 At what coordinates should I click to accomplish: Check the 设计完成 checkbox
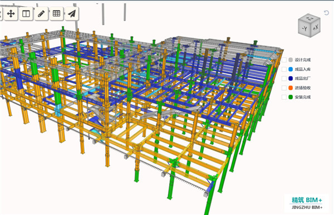(x=284, y=60)
